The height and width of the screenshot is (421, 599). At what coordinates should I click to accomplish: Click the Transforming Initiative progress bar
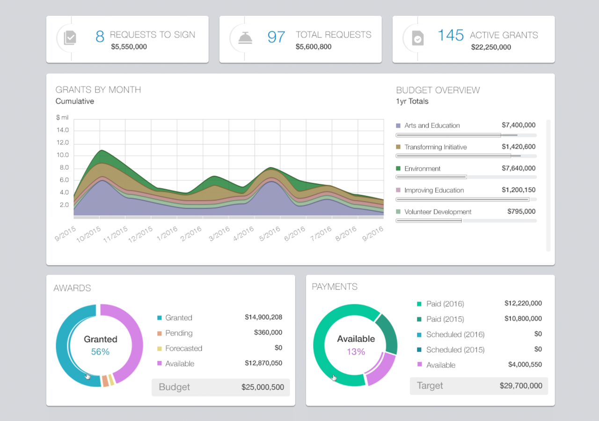pos(466,156)
